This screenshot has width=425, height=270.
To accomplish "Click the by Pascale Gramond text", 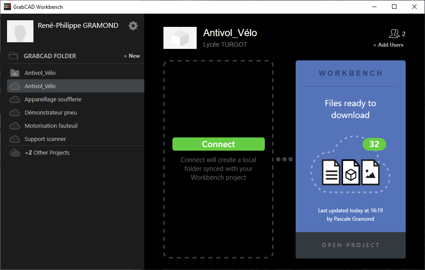I will point(351,219).
